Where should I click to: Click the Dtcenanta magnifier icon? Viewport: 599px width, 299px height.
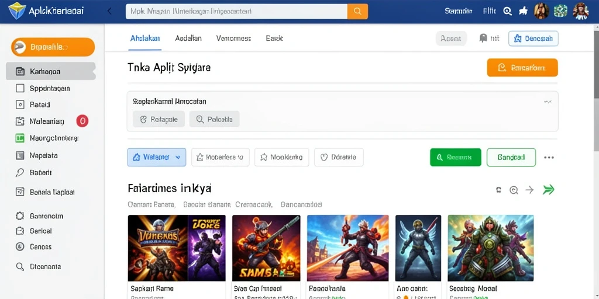click(x=20, y=266)
